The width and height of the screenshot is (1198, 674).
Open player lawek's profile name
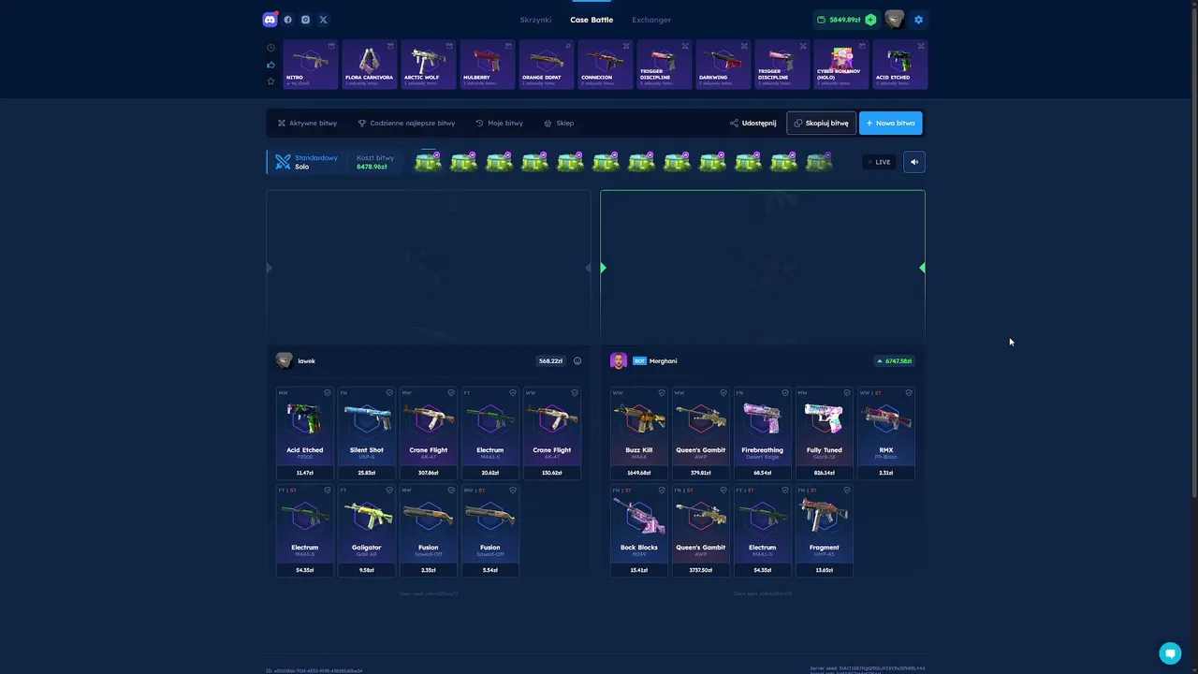click(x=306, y=361)
